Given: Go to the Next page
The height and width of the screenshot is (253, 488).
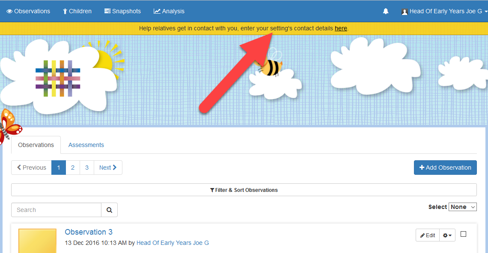Looking at the screenshot, I should pyautogui.click(x=108, y=168).
